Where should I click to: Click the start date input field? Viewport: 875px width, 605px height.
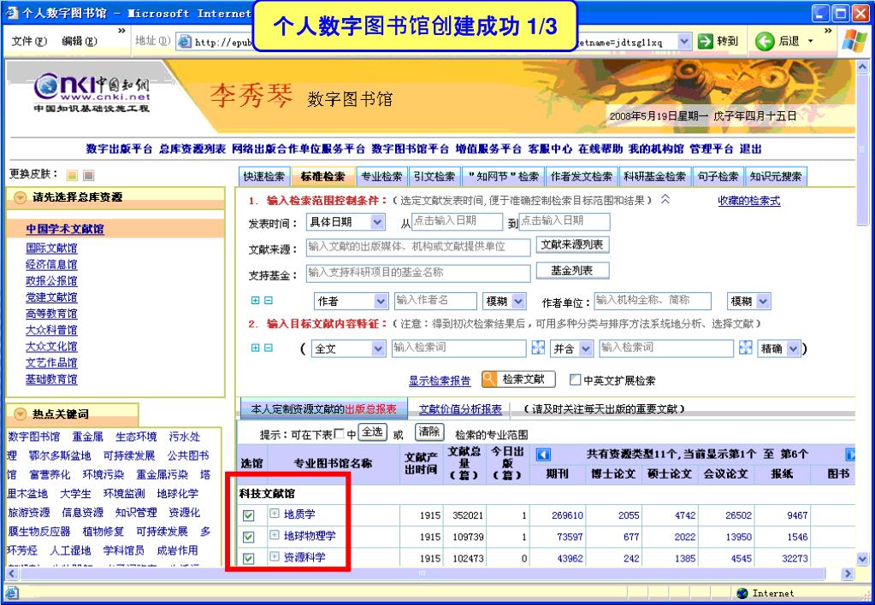pos(457,221)
